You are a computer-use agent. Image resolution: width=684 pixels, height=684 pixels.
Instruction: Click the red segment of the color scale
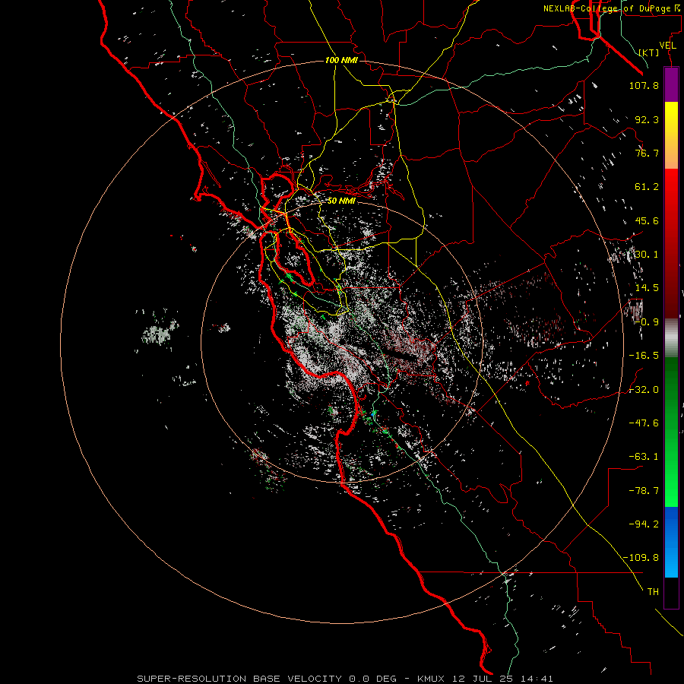671,243
